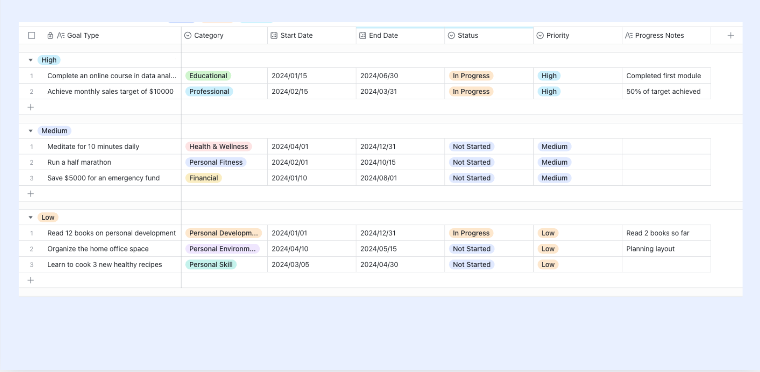The image size is (760, 372).
Task: Click end date 2024/06/30
Action: tap(379, 76)
